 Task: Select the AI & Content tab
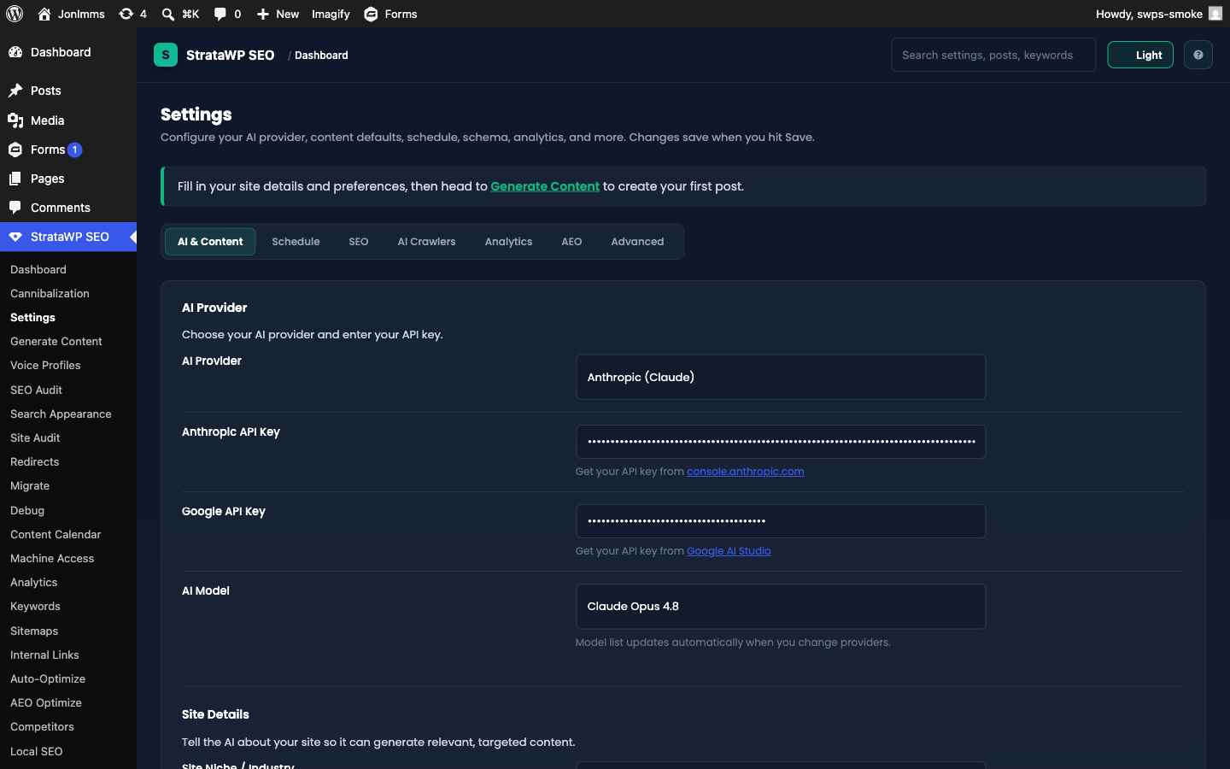click(x=210, y=242)
